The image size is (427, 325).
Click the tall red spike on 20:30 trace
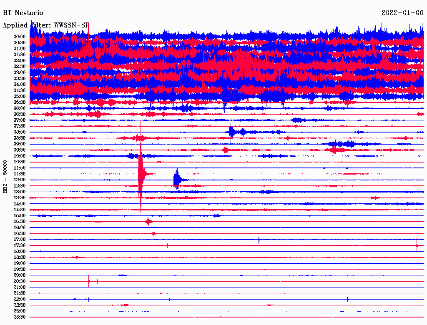click(x=89, y=281)
